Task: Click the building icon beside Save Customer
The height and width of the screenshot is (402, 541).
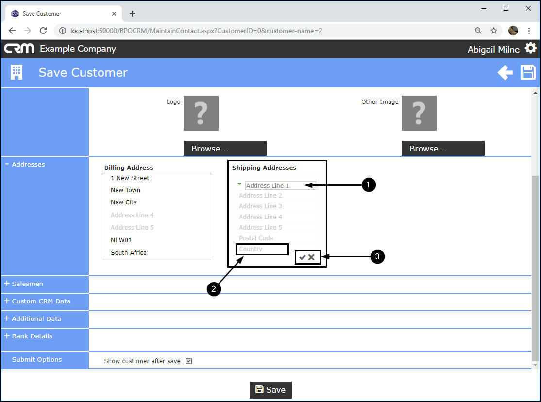Action: pos(17,73)
